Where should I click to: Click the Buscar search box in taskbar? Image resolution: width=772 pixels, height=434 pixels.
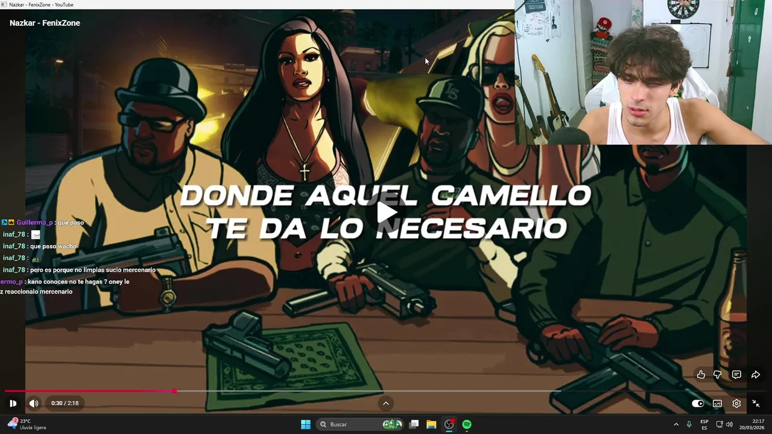(x=360, y=424)
